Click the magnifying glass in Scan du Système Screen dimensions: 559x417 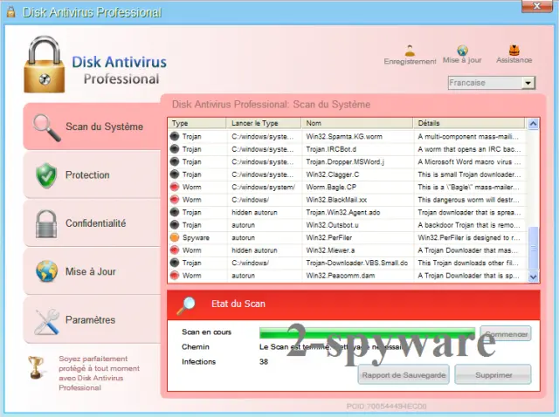tap(46, 127)
